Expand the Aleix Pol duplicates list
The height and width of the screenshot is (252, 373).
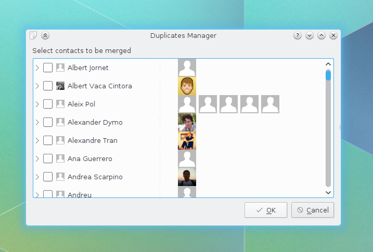pyautogui.click(x=37, y=104)
